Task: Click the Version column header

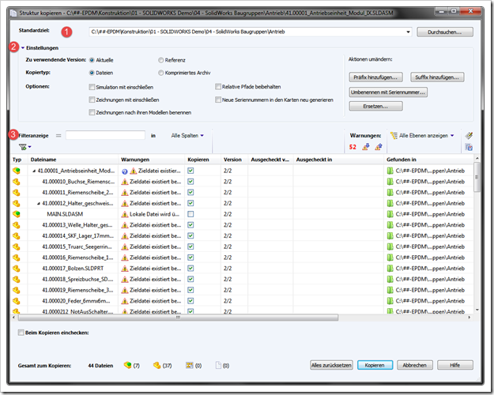Action: point(235,160)
